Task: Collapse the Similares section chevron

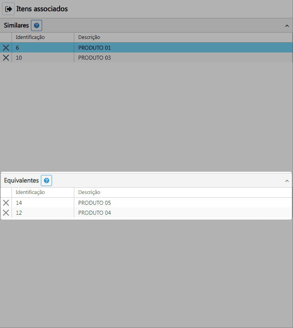Action: 287,26
